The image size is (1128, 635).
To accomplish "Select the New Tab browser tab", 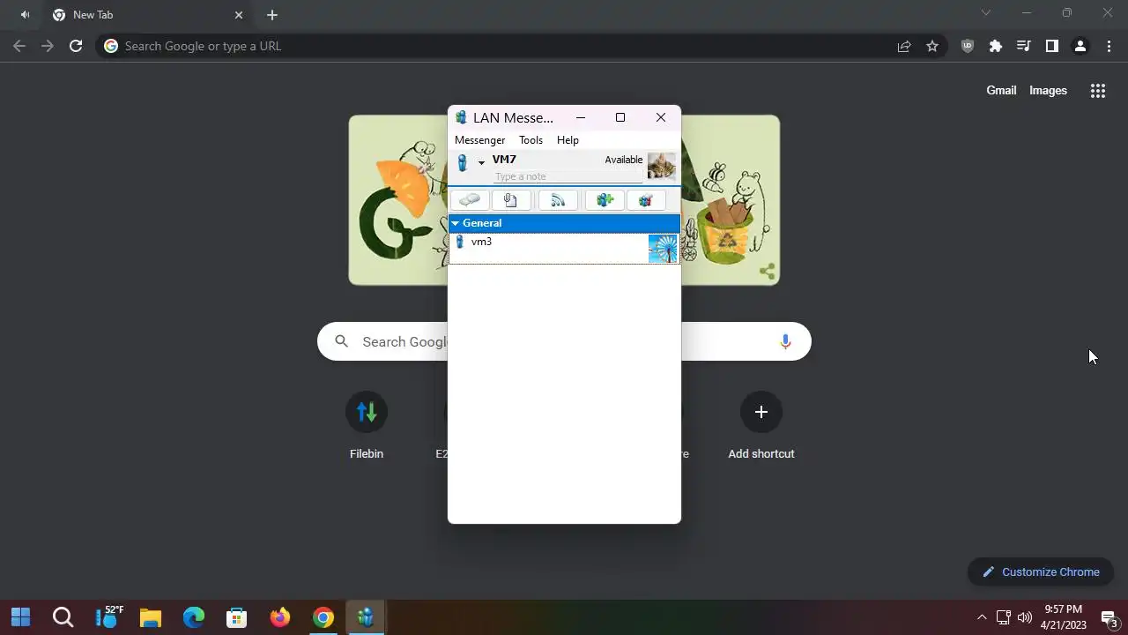I will coord(148,15).
